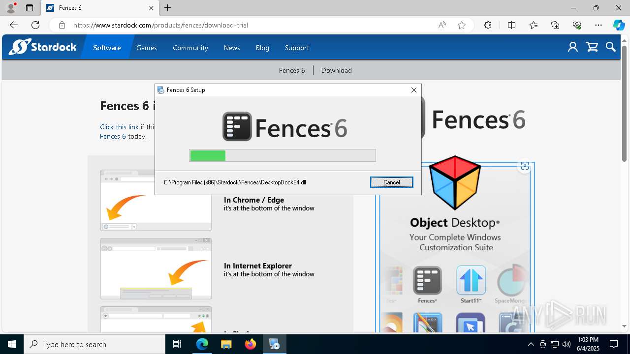Open Task View on taskbar
This screenshot has width=630, height=354.
(177, 344)
